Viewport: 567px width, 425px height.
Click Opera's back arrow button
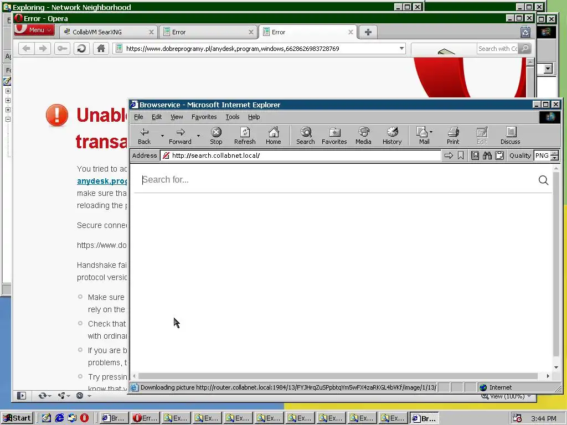point(26,49)
